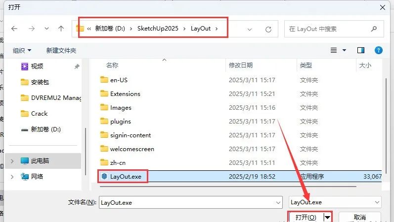Select 安装包 folder in the sidebar

(40, 82)
